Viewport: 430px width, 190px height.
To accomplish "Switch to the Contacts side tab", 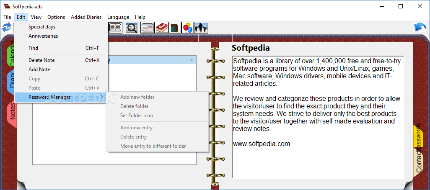I will [x=418, y=163].
